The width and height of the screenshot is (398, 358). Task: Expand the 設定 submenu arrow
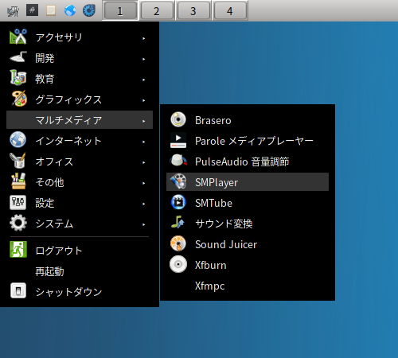point(144,204)
